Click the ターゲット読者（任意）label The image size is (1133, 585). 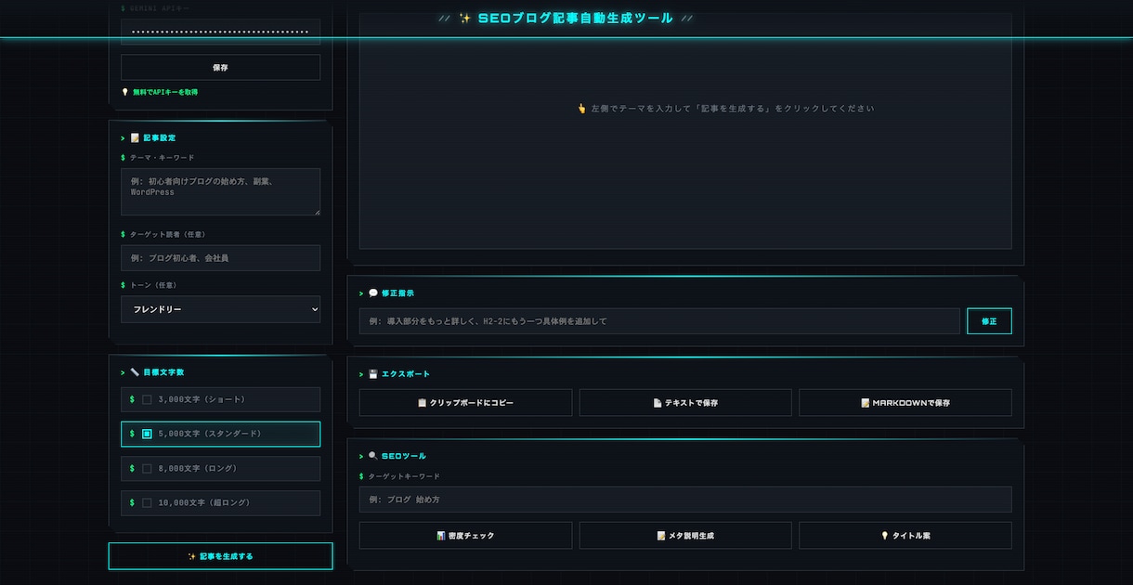tap(167, 234)
